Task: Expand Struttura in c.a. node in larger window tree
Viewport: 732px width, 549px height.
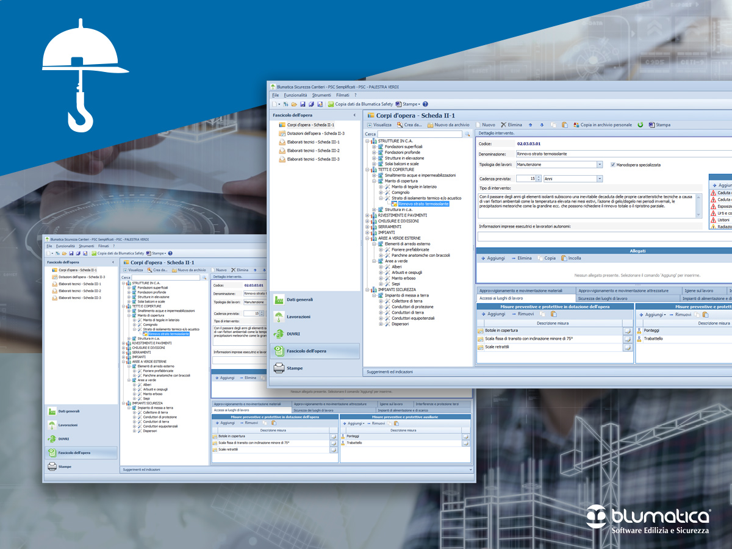Action: (375, 209)
